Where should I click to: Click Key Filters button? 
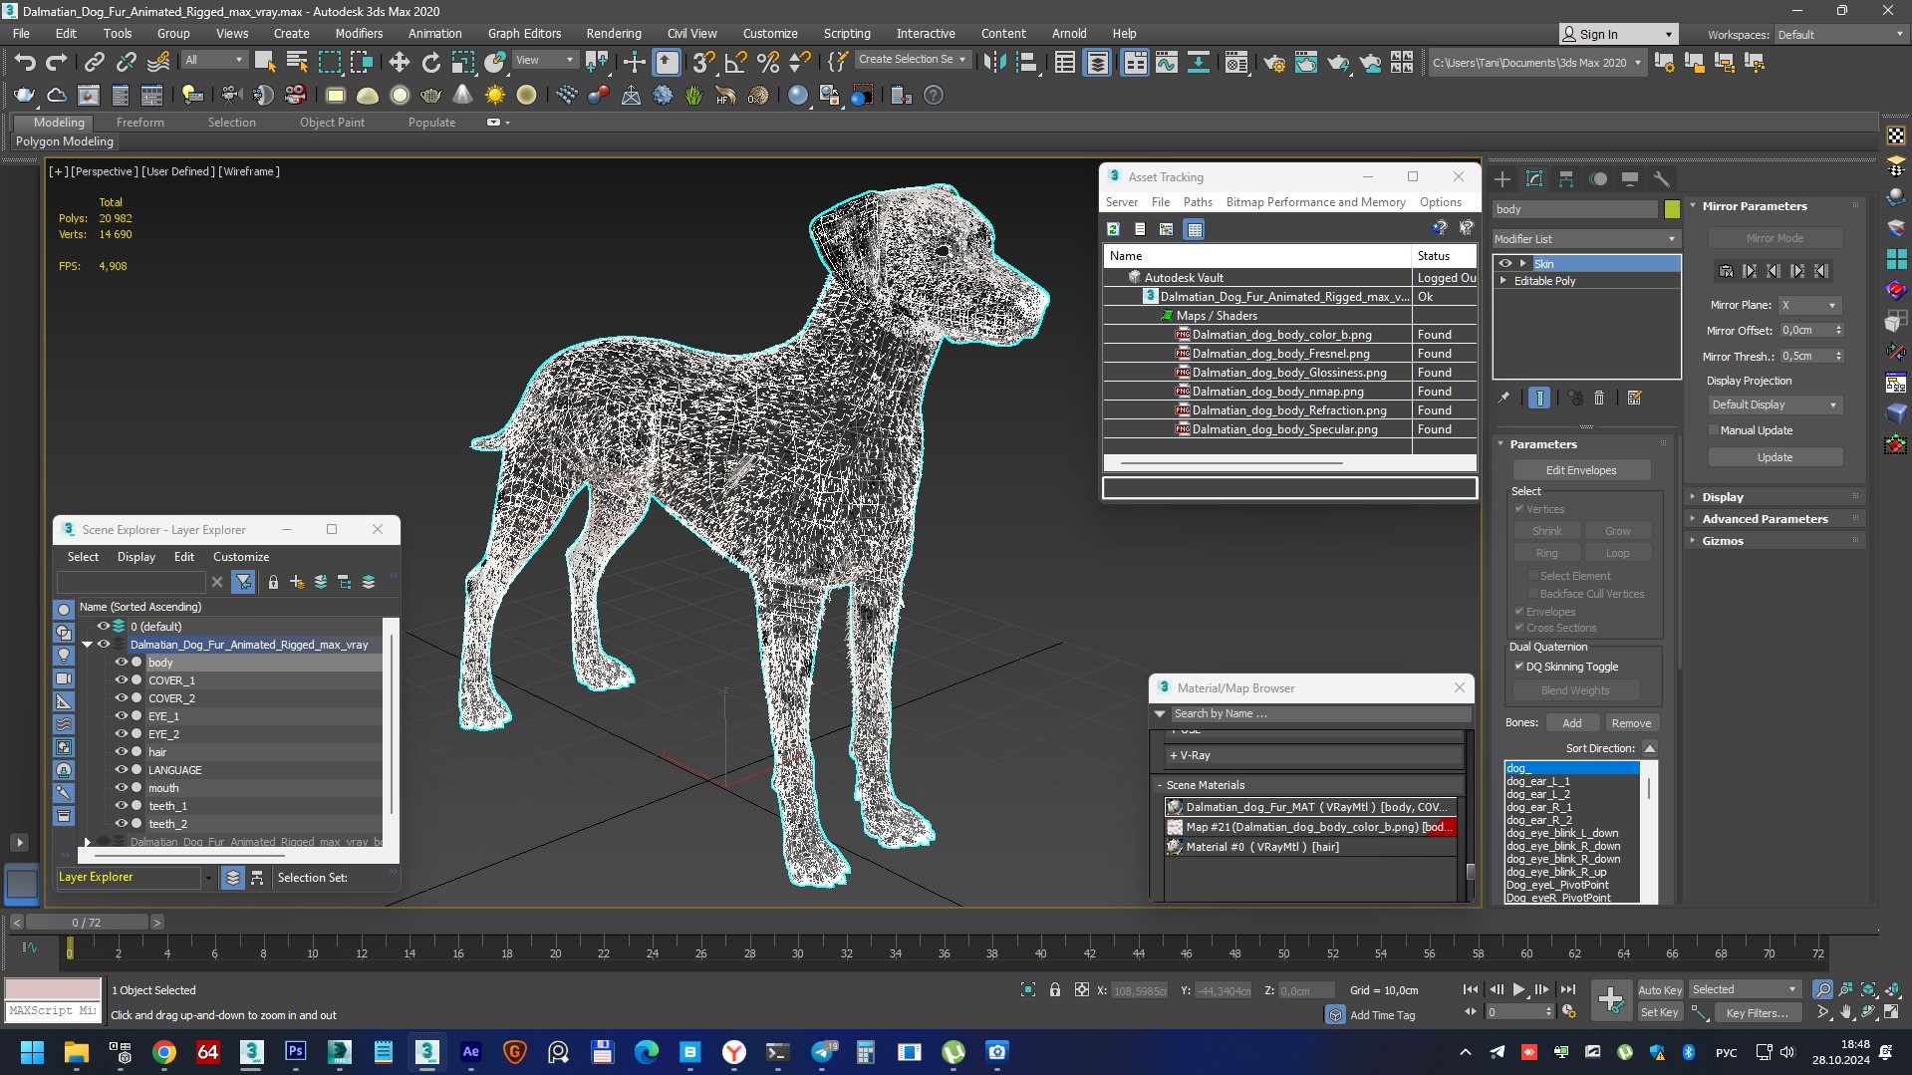pyautogui.click(x=1757, y=1013)
